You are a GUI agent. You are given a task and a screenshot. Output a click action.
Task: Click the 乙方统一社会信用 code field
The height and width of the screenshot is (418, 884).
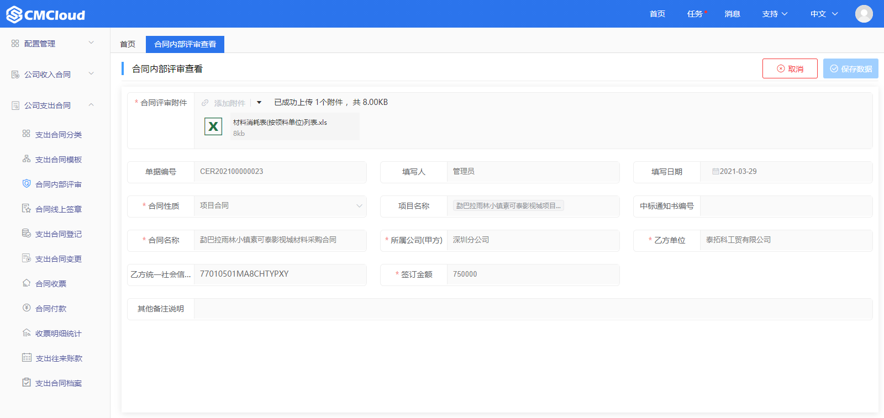(x=280, y=274)
